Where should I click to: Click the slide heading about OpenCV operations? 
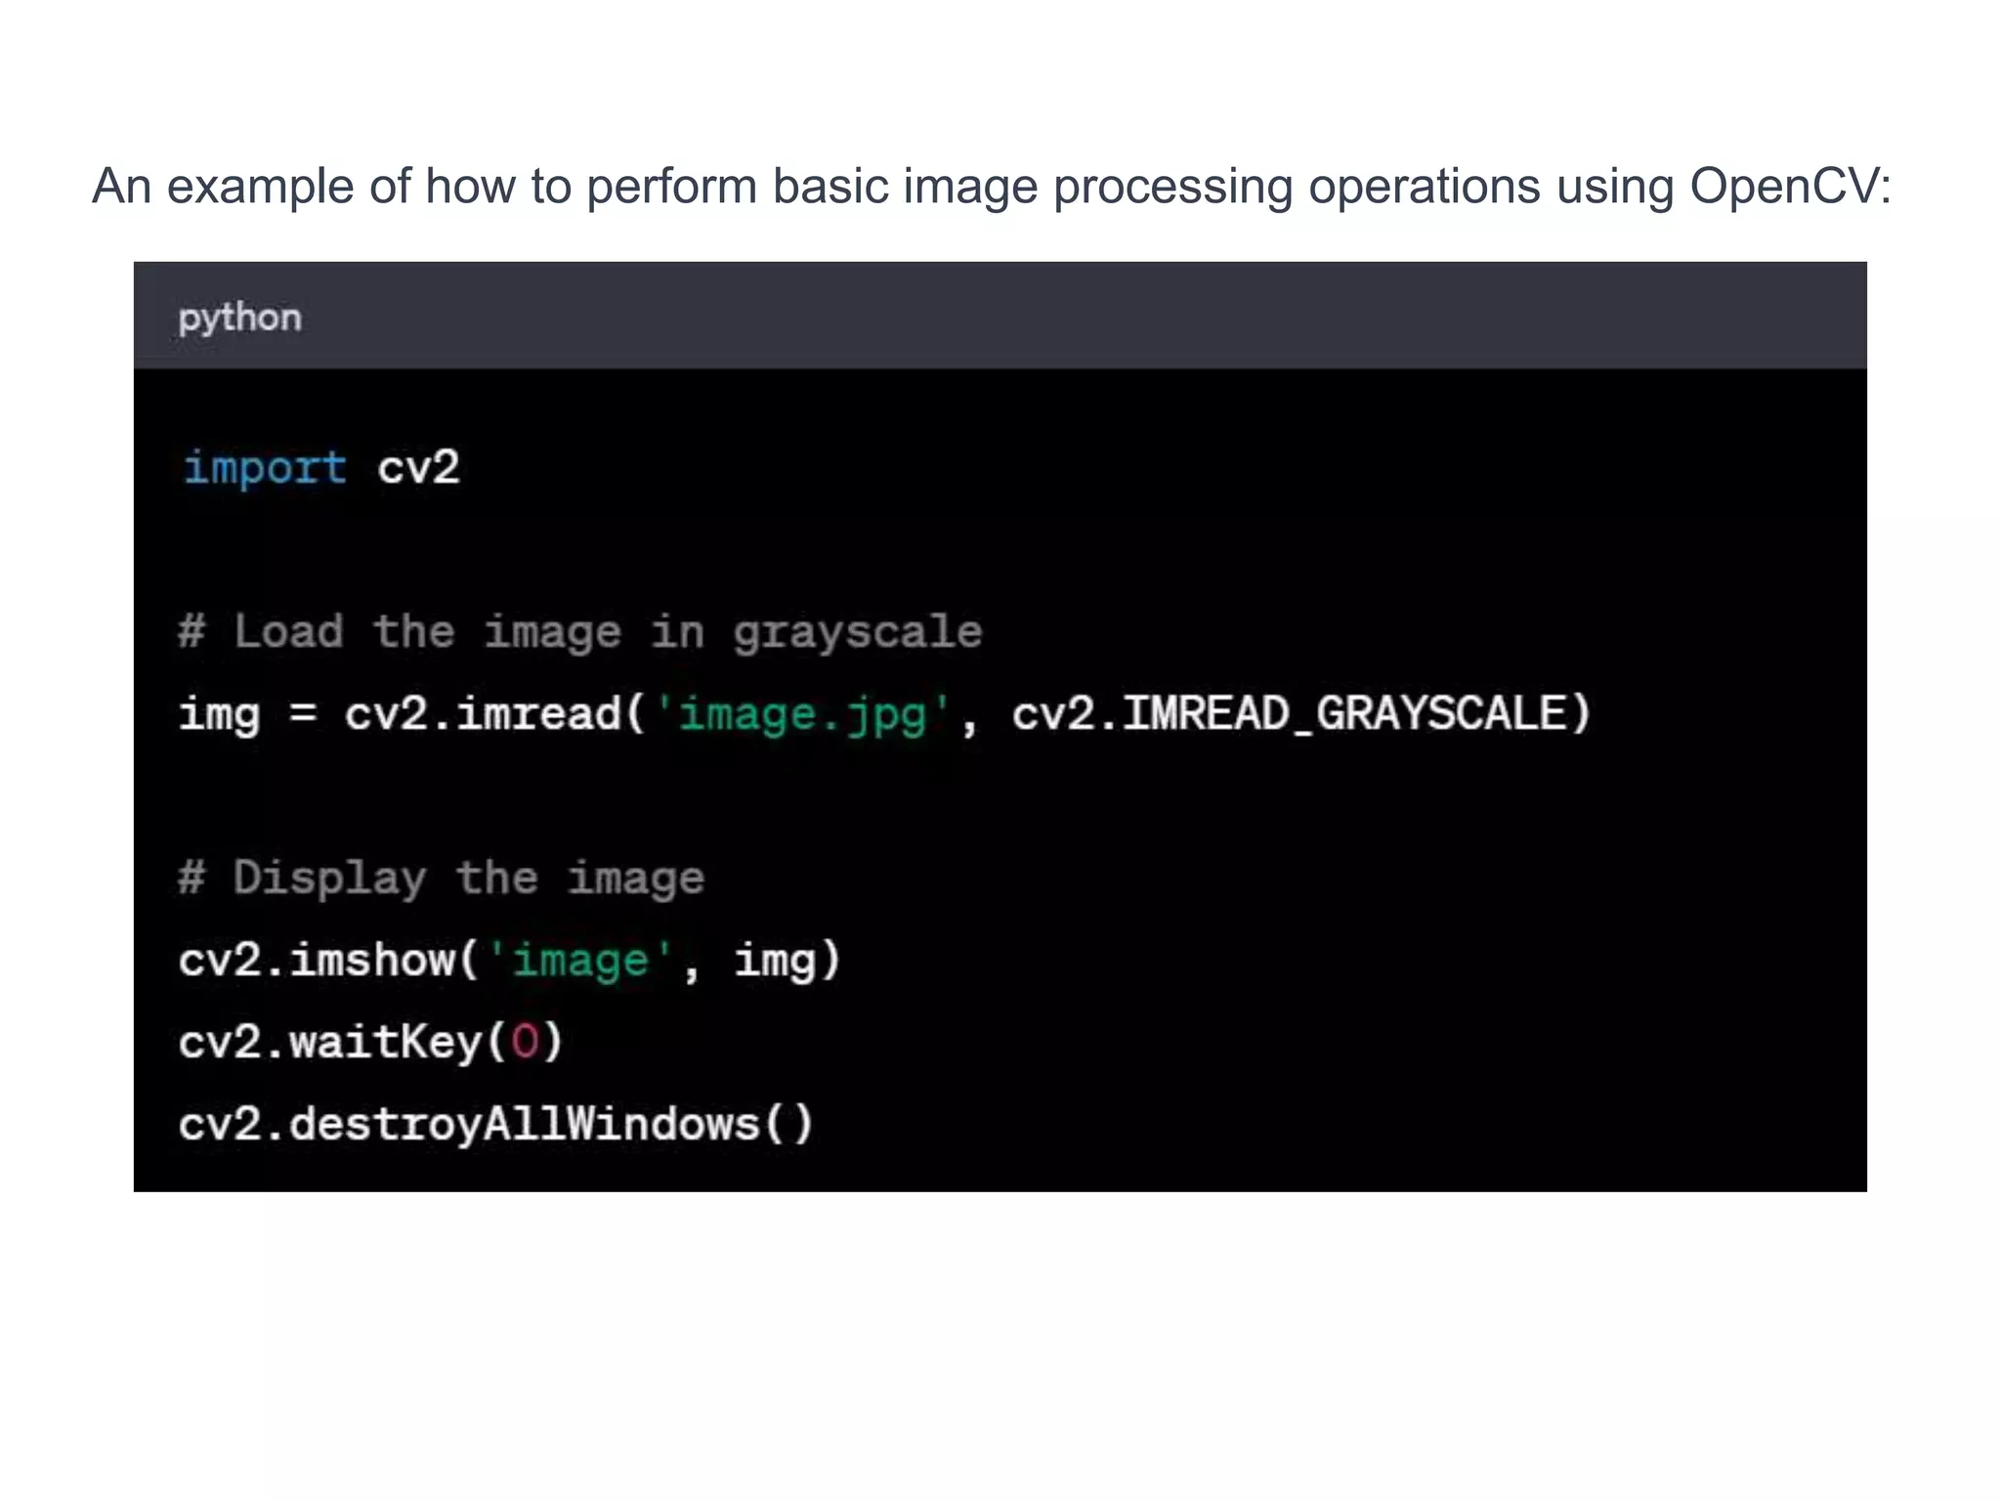pyautogui.click(x=991, y=186)
